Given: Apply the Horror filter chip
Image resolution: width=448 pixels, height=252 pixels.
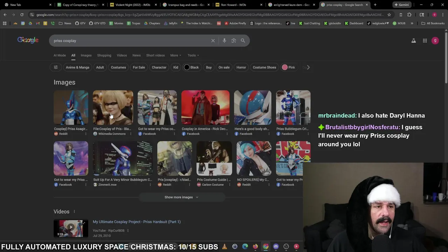Looking at the screenshot, I should pos(241,67).
